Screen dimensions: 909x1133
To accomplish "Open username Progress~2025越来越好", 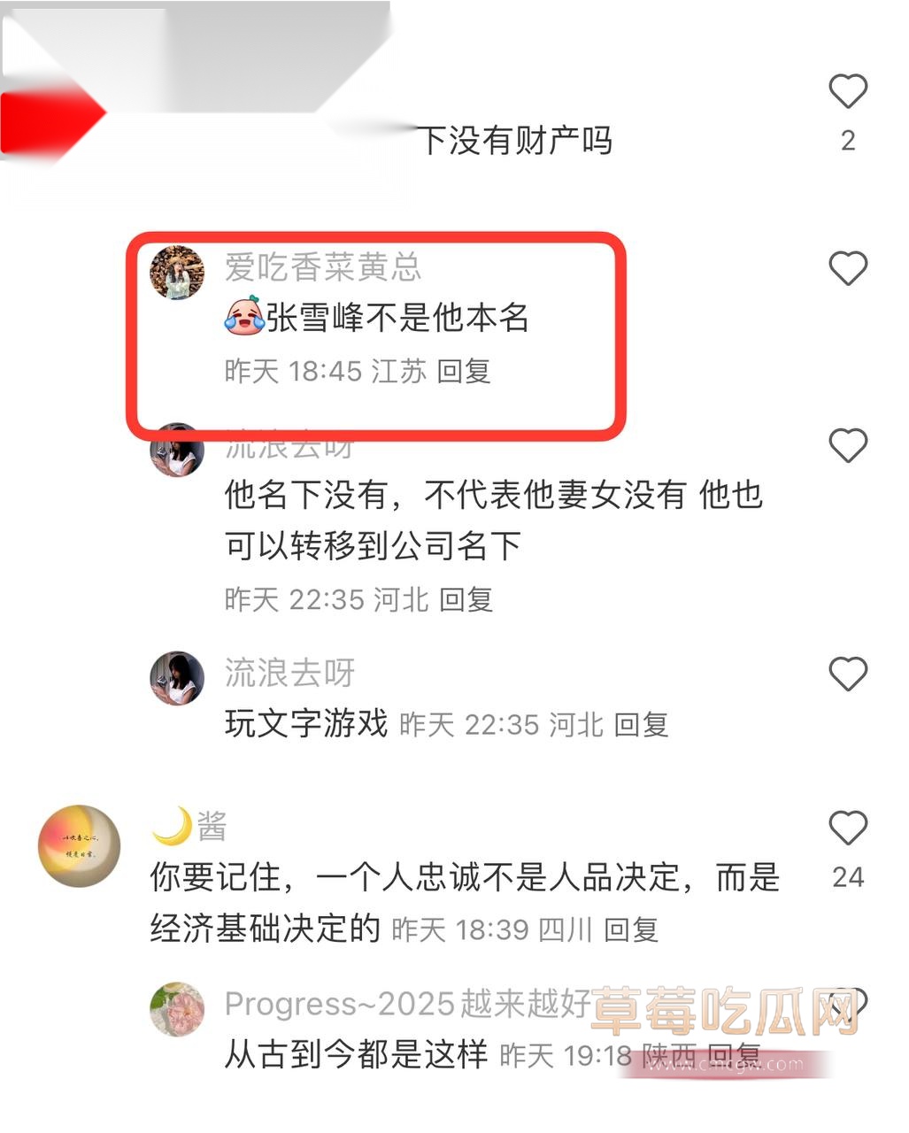I will coord(408,1004).
